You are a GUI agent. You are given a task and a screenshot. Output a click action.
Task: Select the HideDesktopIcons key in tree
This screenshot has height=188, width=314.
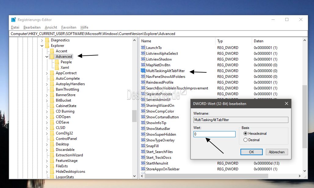(70, 172)
